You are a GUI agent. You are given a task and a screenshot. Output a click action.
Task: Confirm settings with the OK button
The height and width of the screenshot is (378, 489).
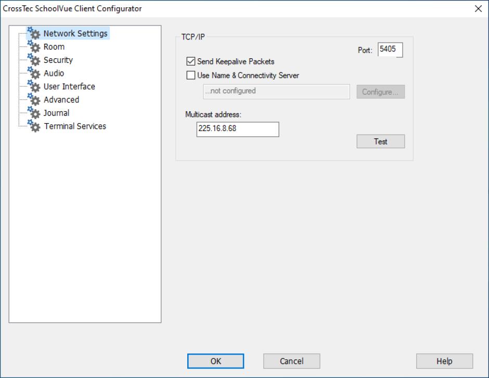pyautogui.click(x=215, y=361)
